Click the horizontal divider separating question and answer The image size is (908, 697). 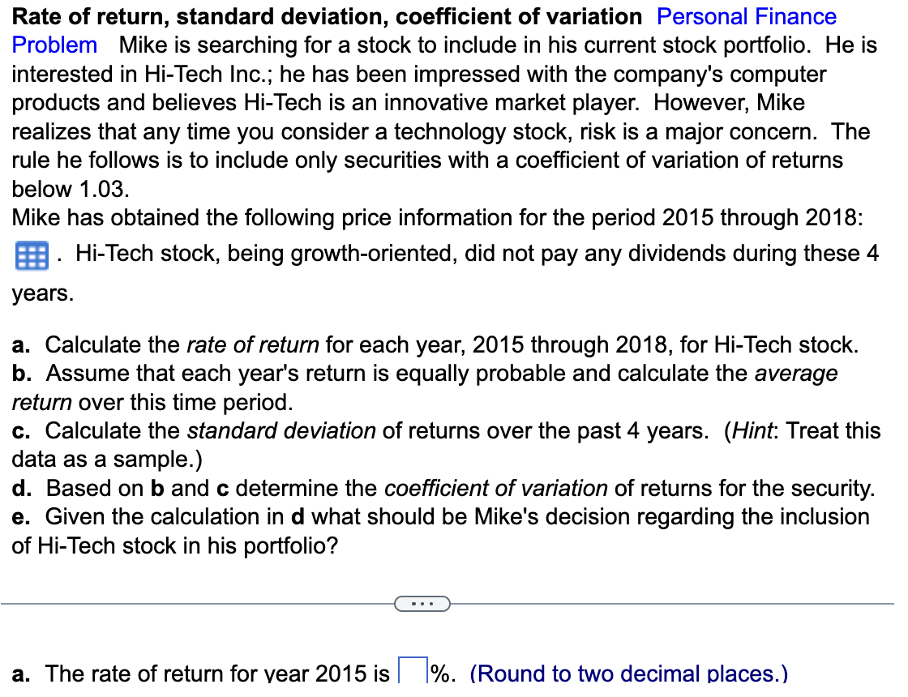pos(162,603)
